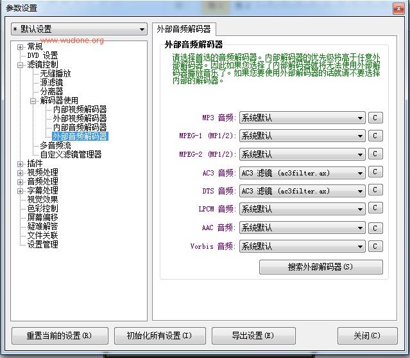
Task: Collapse the 滤镜控制 tree node
Action: point(20,65)
